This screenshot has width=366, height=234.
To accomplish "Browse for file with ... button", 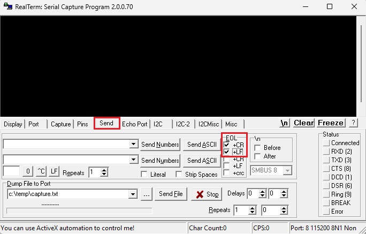I will click(147, 194).
